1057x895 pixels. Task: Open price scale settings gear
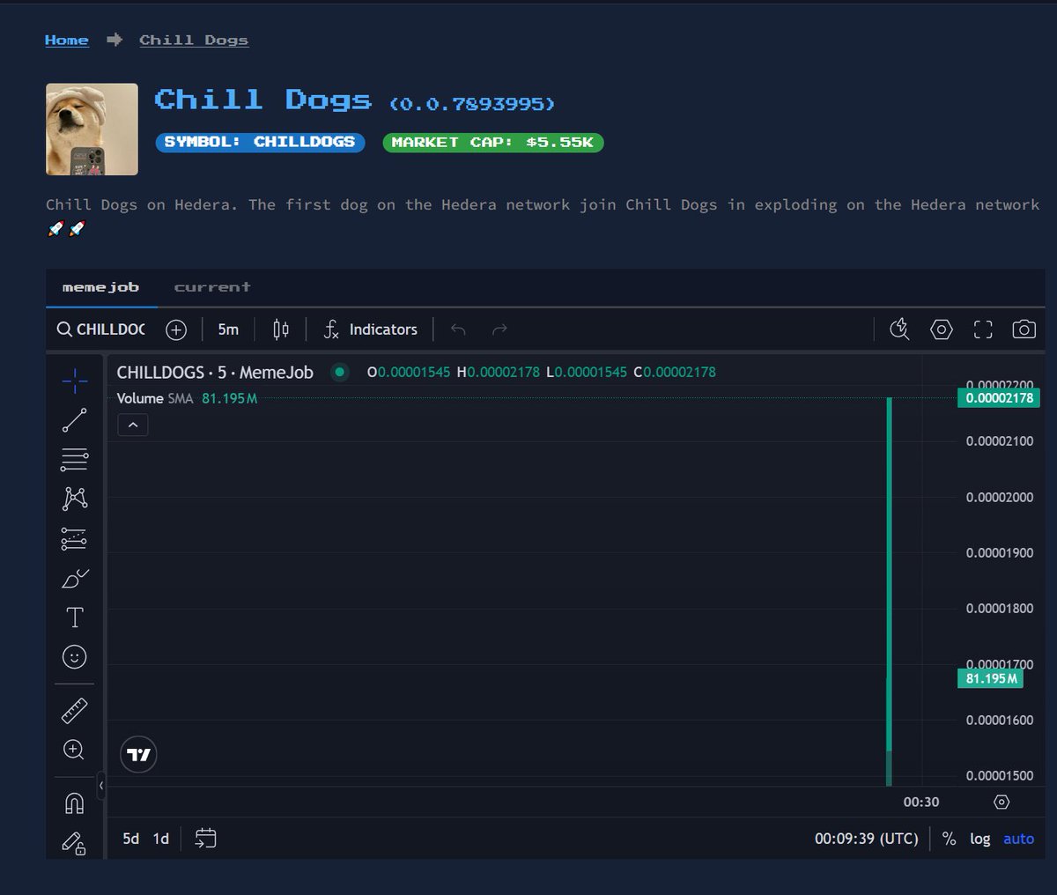(1002, 802)
